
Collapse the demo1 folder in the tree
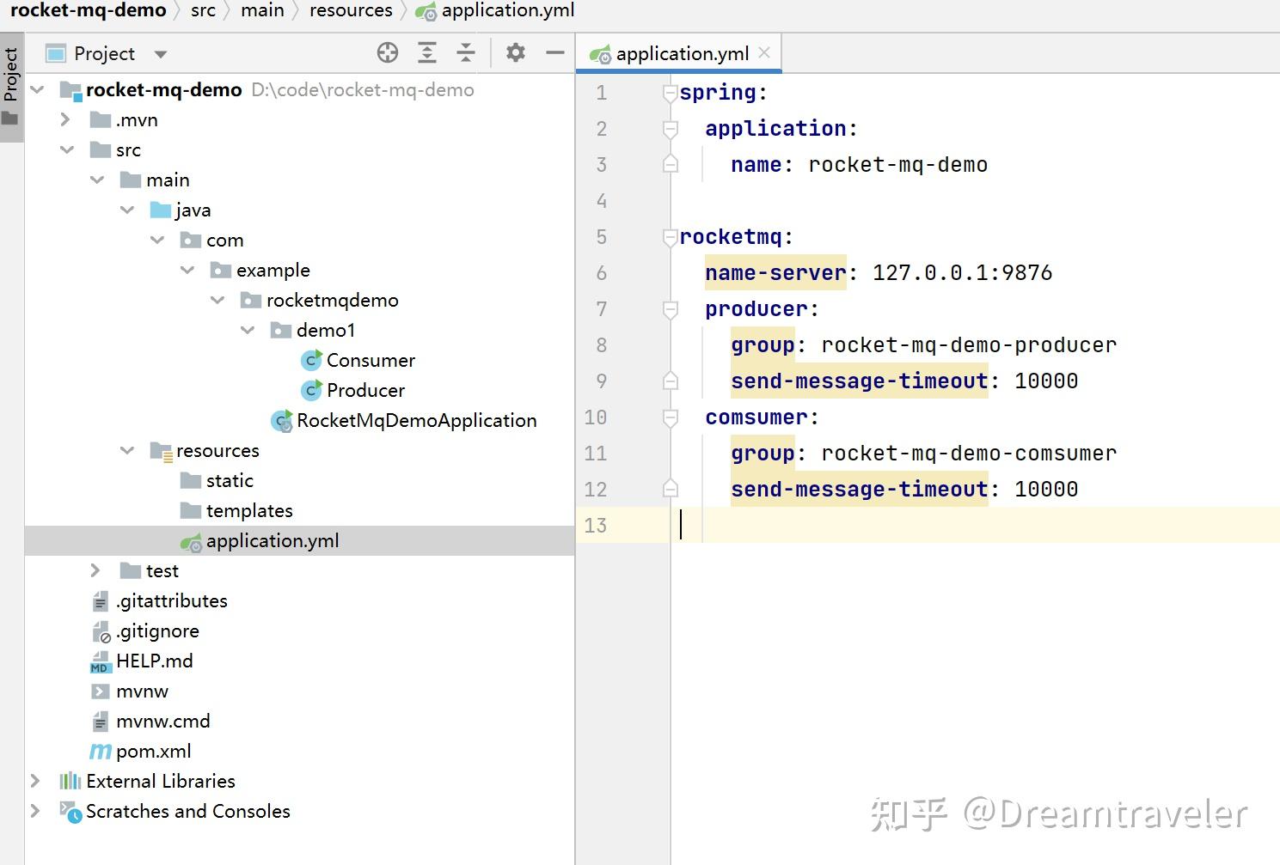[248, 330]
